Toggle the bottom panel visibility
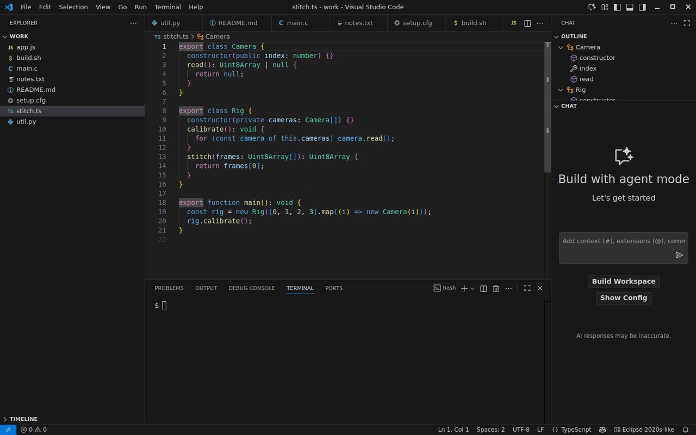The width and height of the screenshot is (696, 435). (x=630, y=7)
